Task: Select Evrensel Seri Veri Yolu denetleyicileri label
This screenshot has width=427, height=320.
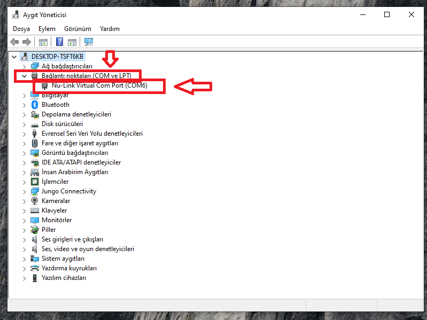Action: [x=92, y=134]
